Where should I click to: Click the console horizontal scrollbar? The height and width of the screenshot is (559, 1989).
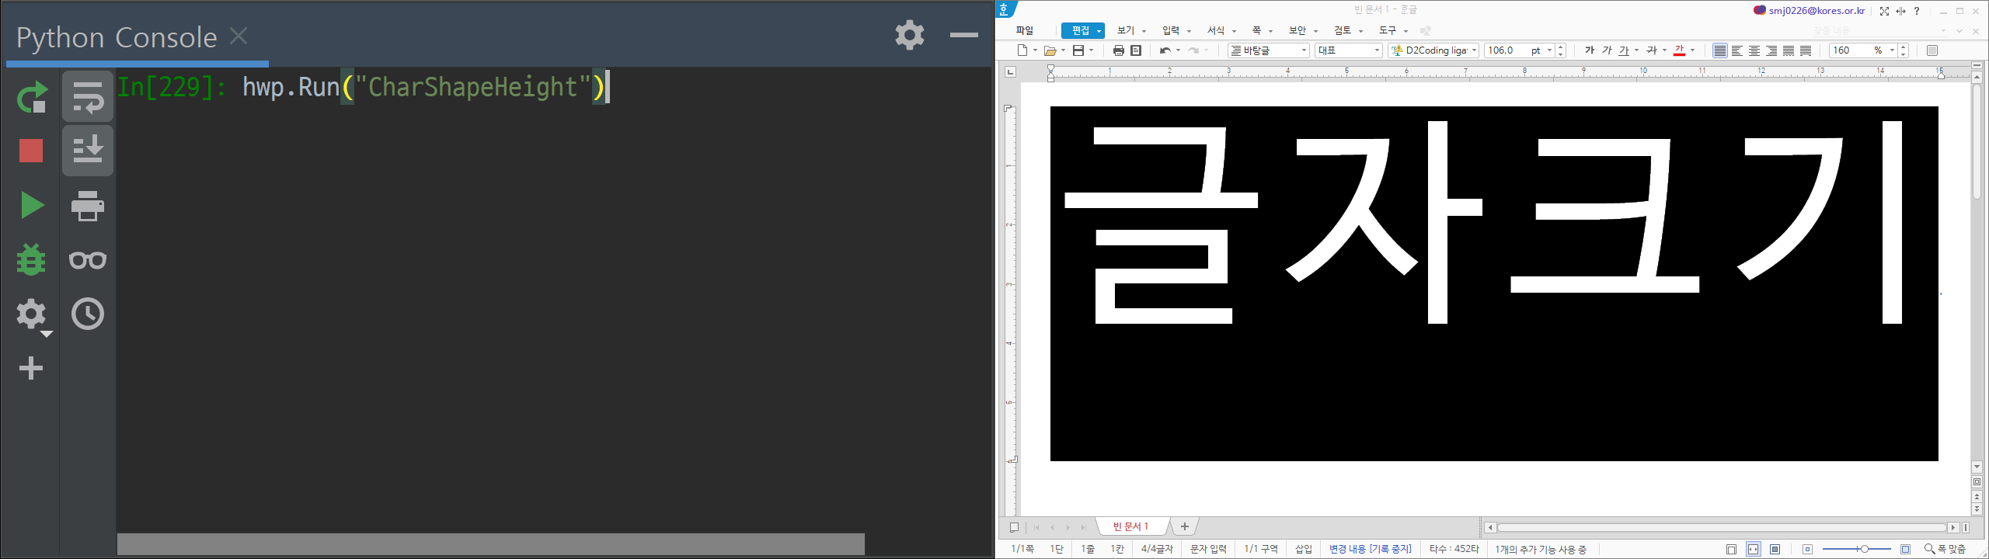point(490,543)
